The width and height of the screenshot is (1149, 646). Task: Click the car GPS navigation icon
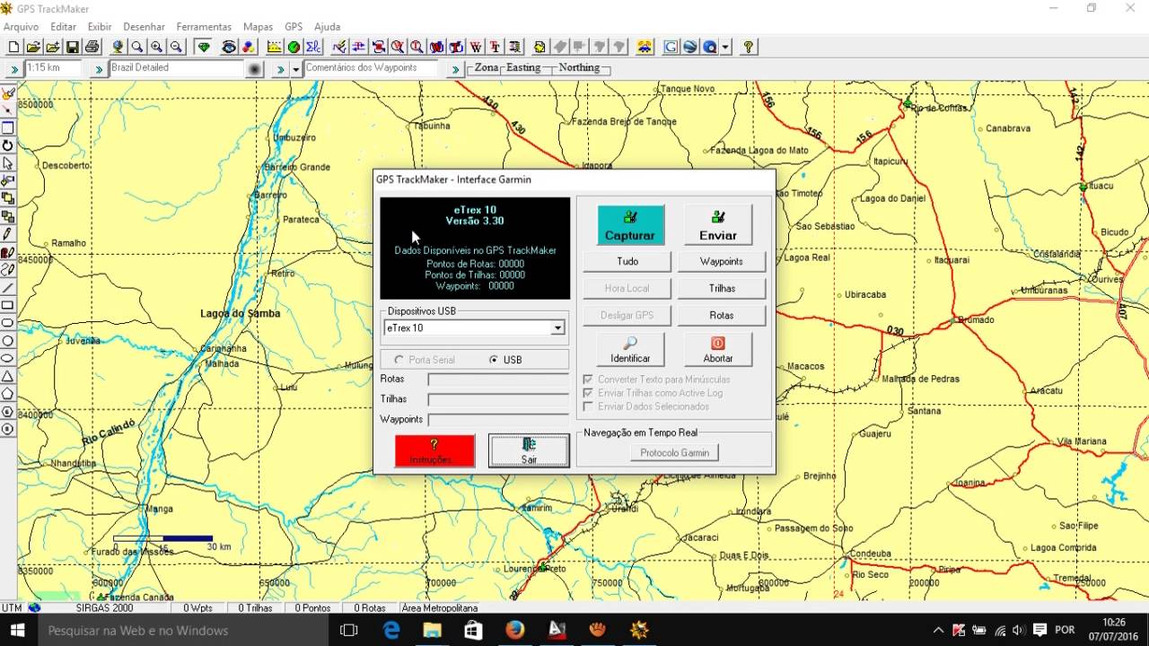click(x=645, y=47)
